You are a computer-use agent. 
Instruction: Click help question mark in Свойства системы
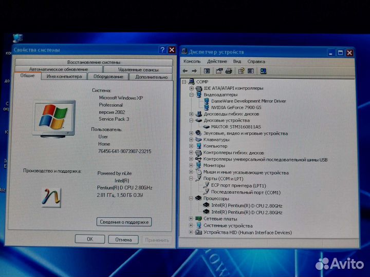click(162, 50)
